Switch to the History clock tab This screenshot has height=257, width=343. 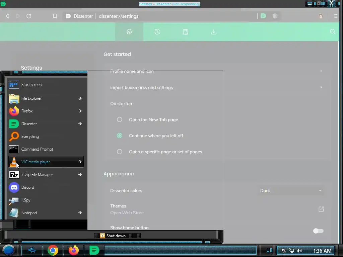click(157, 32)
